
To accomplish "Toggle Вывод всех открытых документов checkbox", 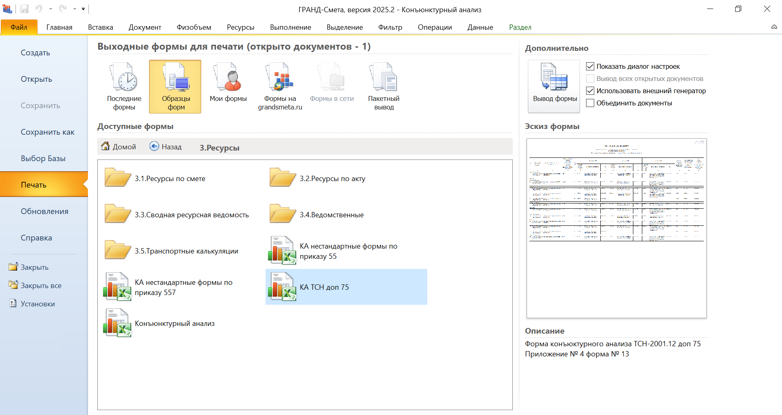I will click(590, 79).
